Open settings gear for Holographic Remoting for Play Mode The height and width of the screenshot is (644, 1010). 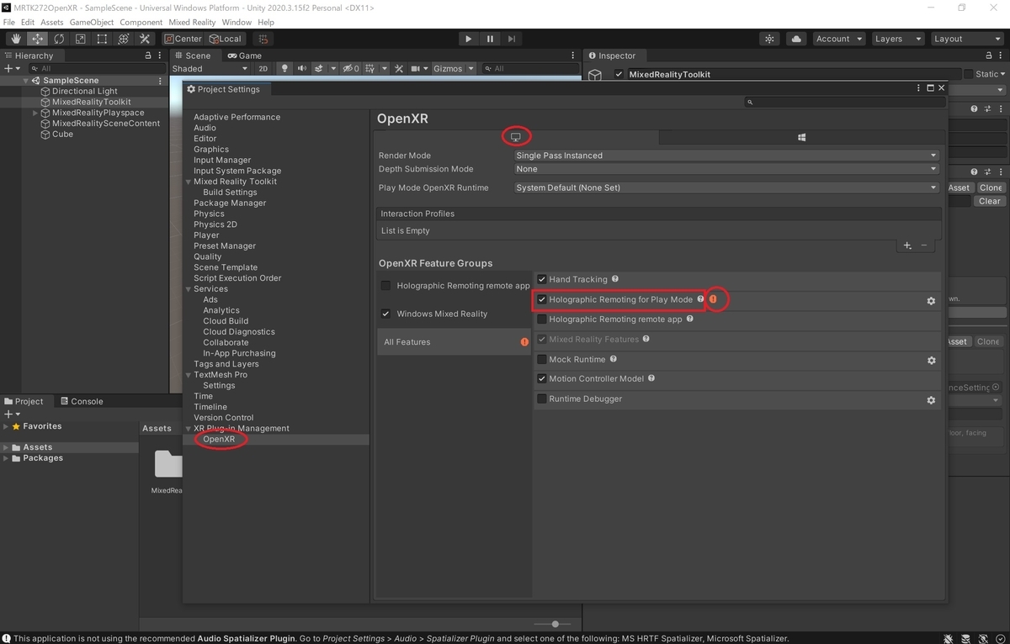pyautogui.click(x=931, y=300)
